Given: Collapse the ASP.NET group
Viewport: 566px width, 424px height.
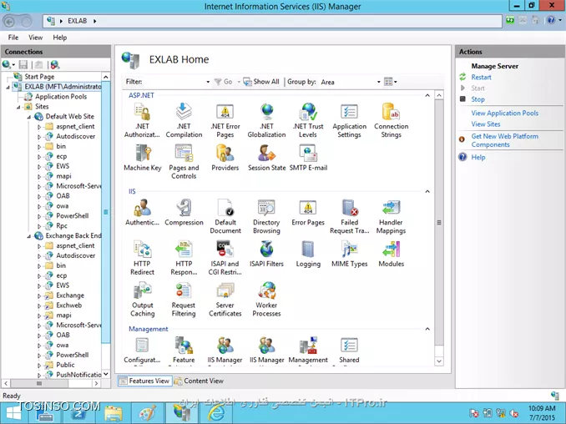Looking at the screenshot, I should tap(427, 95).
